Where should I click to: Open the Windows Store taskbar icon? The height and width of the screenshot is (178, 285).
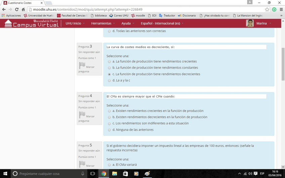125,174
